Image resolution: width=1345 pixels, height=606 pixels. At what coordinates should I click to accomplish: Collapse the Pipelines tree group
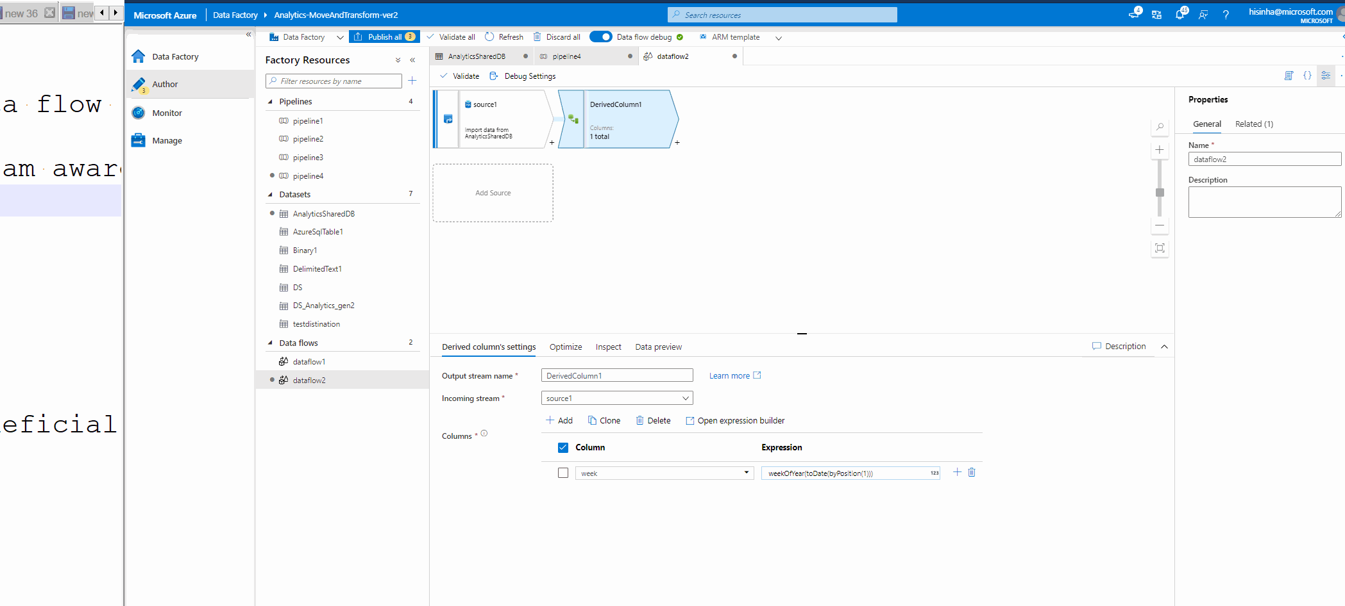tap(270, 102)
